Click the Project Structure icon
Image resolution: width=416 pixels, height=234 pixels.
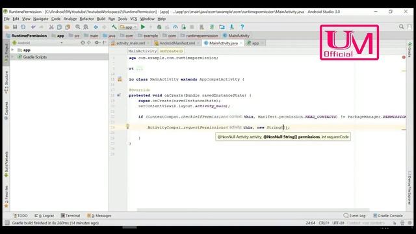222,27
